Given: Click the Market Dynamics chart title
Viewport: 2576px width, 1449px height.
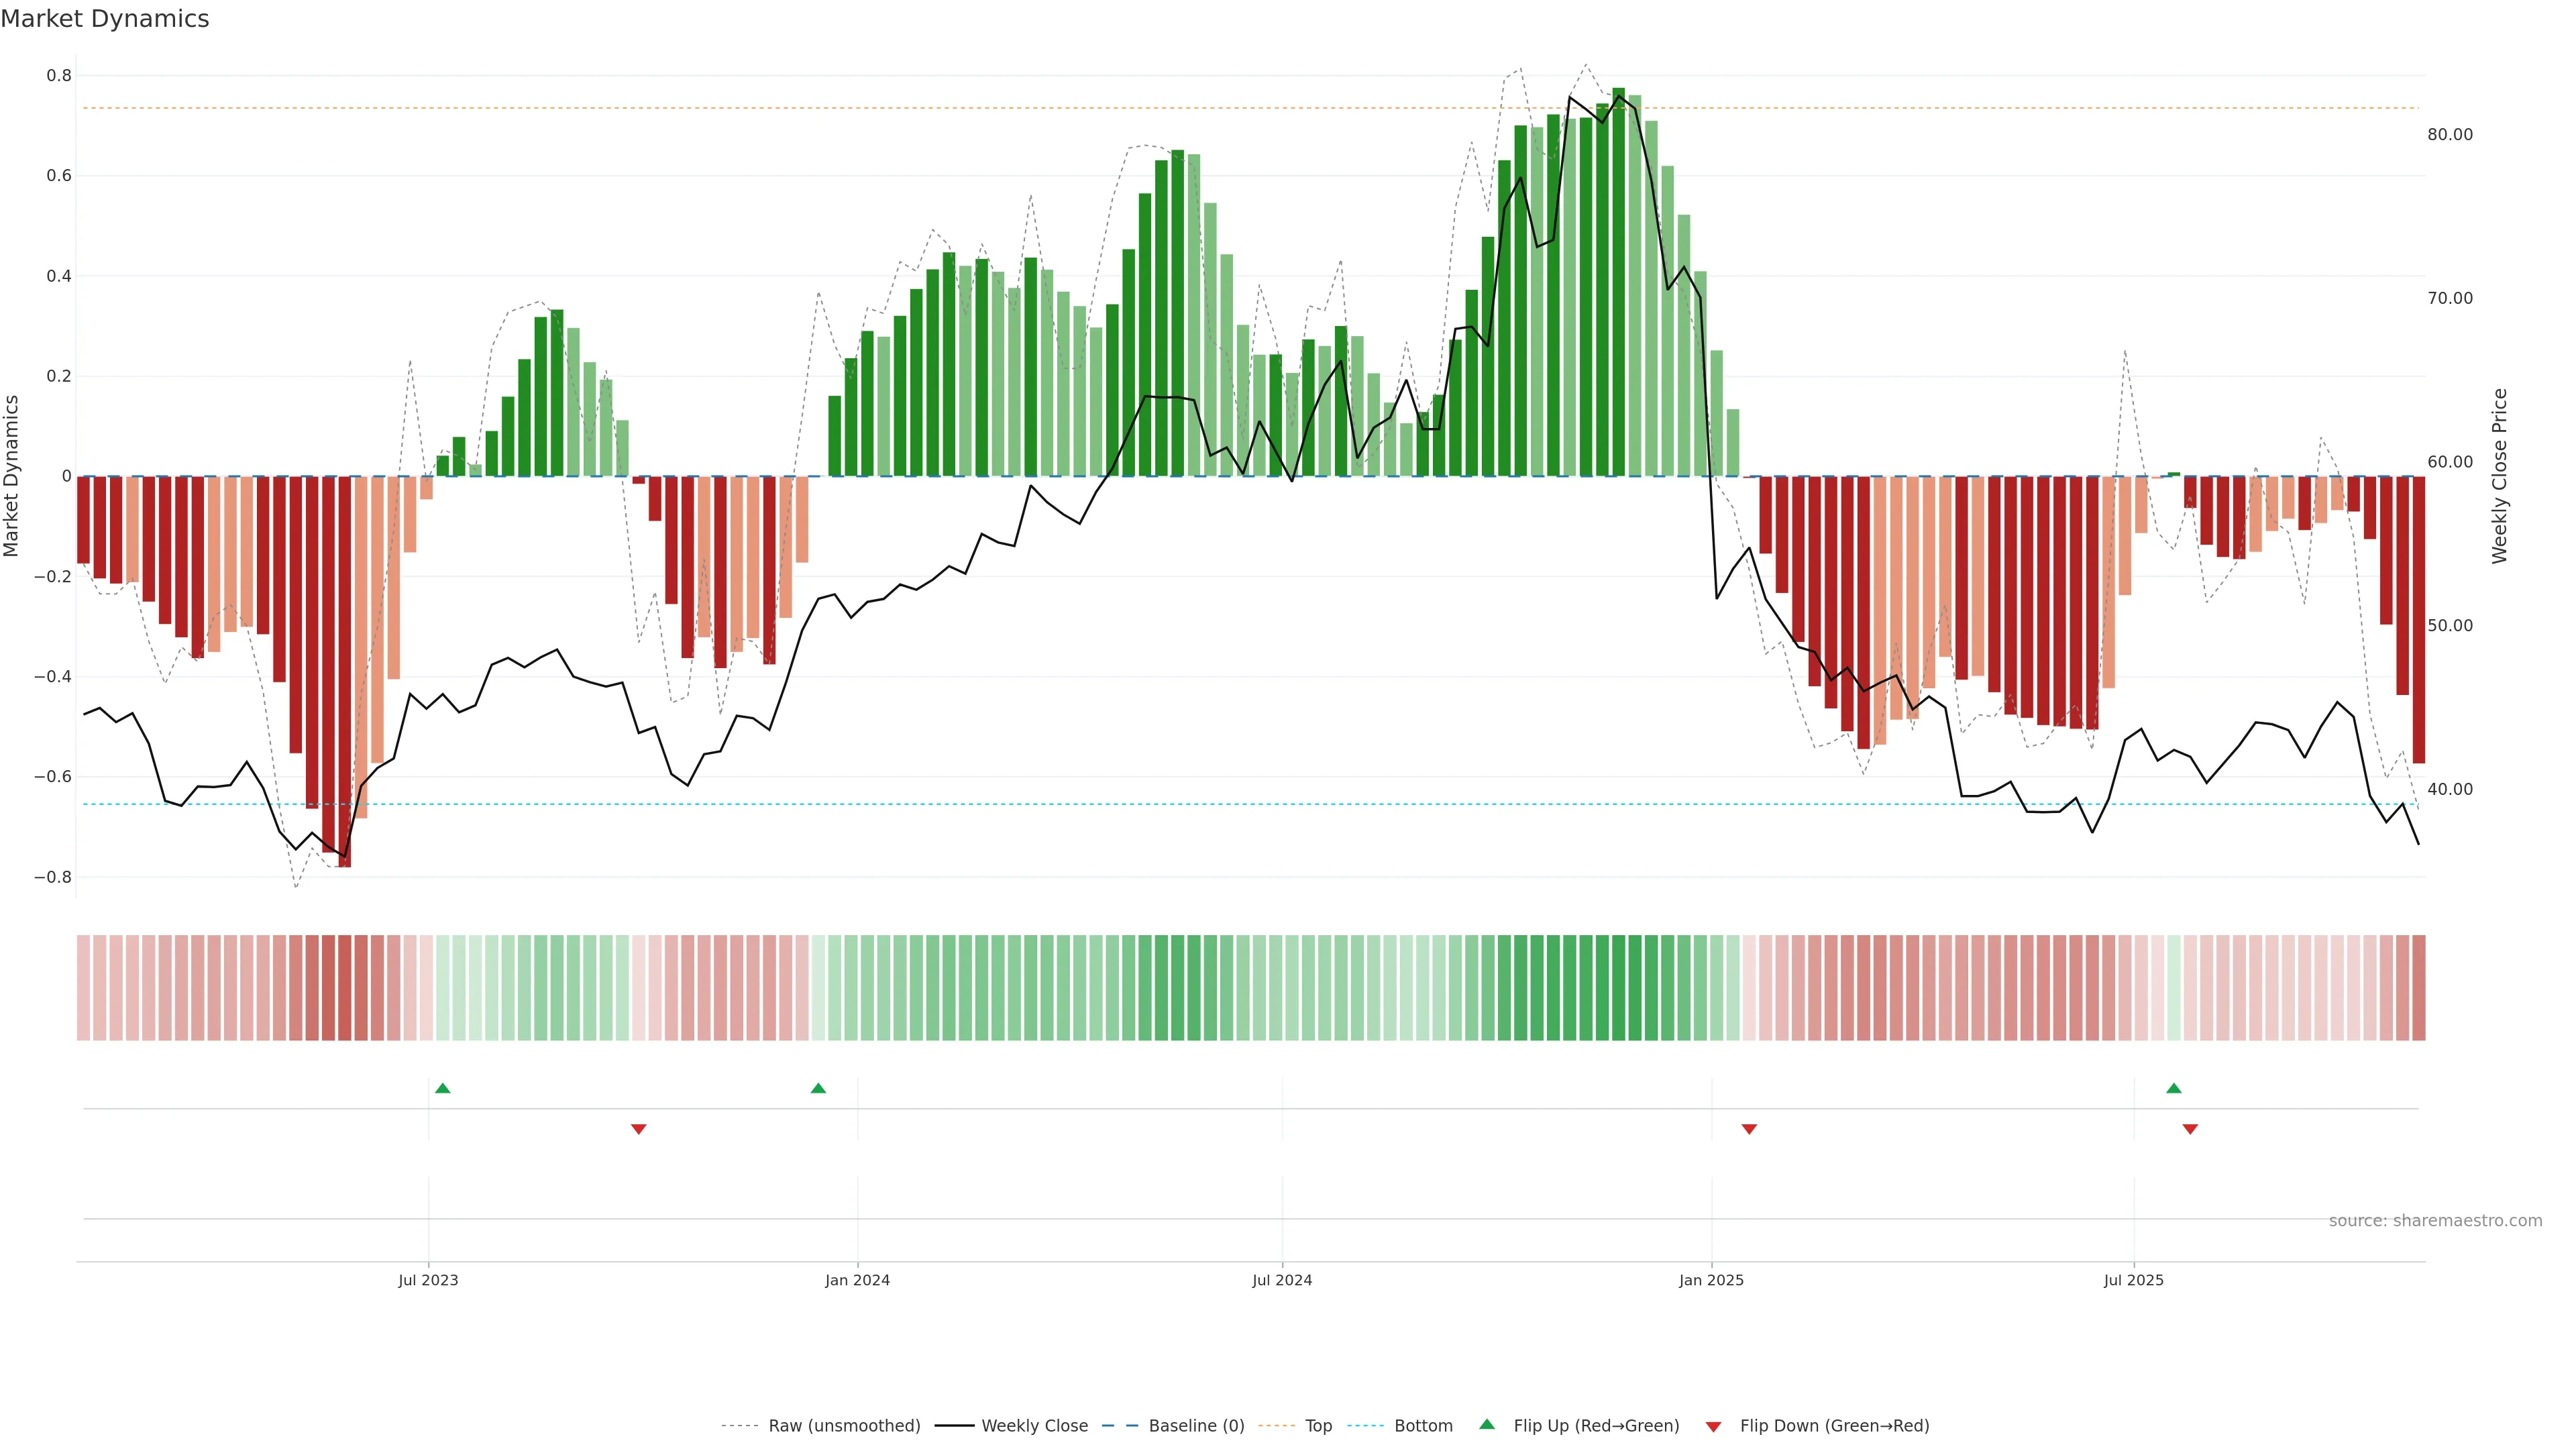Looking at the screenshot, I should pos(105,19).
